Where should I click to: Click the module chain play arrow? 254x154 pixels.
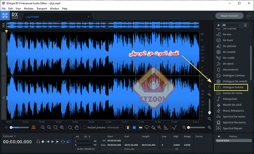tap(218, 25)
